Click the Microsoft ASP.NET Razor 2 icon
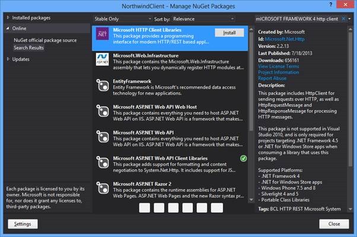The width and height of the screenshot is (357, 237). pos(103,189)
